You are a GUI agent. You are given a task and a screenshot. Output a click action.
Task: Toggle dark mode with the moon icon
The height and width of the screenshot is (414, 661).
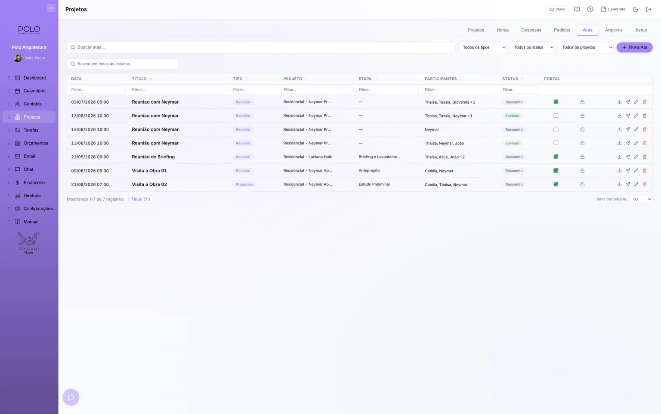click(x=635, y=9)
